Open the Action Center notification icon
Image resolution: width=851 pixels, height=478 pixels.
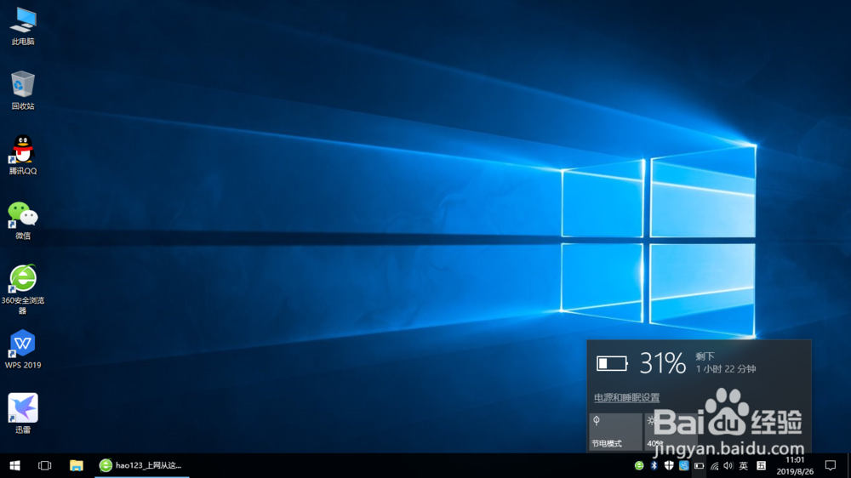(x=831, y=465)
